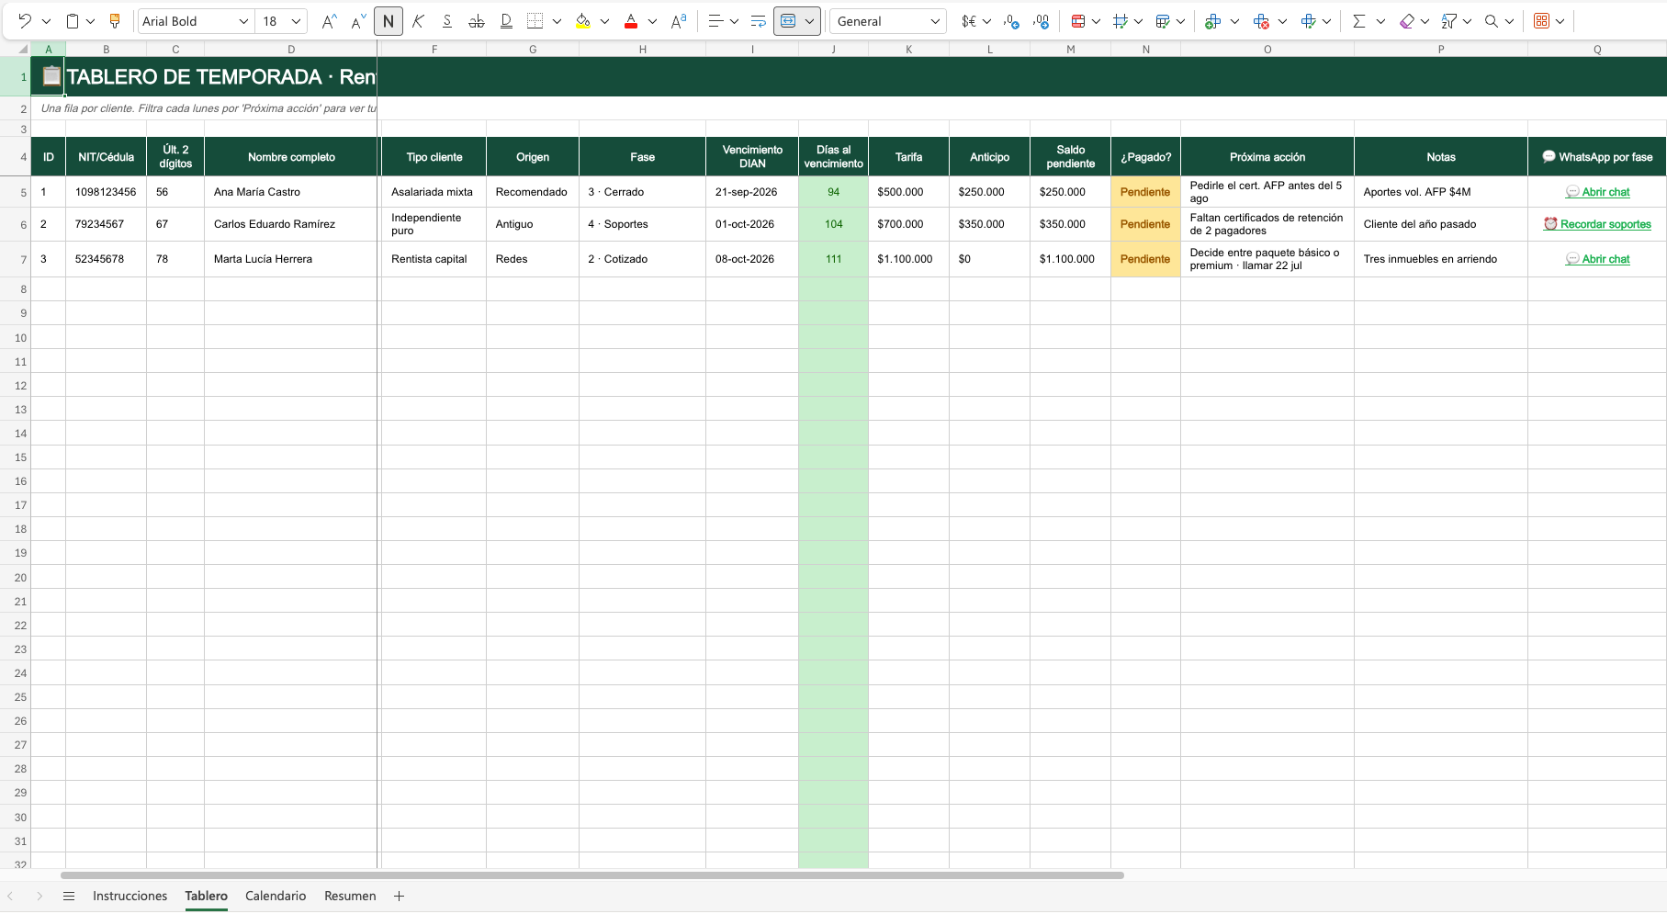Click the Sort and Filter icon
Image resolution: width=1667 pixels, height=914 pixels.
tap(1449, 21)
